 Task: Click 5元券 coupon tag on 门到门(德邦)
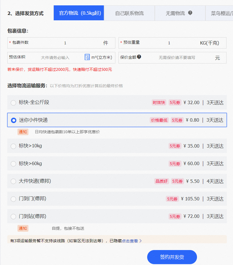click(172, 199)
